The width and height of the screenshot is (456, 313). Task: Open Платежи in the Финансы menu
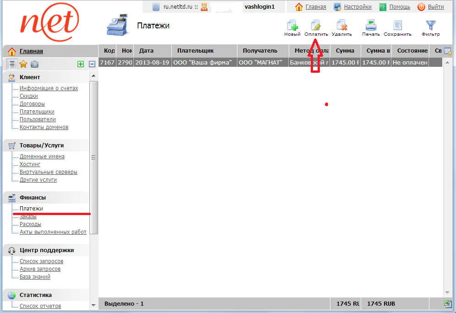(31, 209)
